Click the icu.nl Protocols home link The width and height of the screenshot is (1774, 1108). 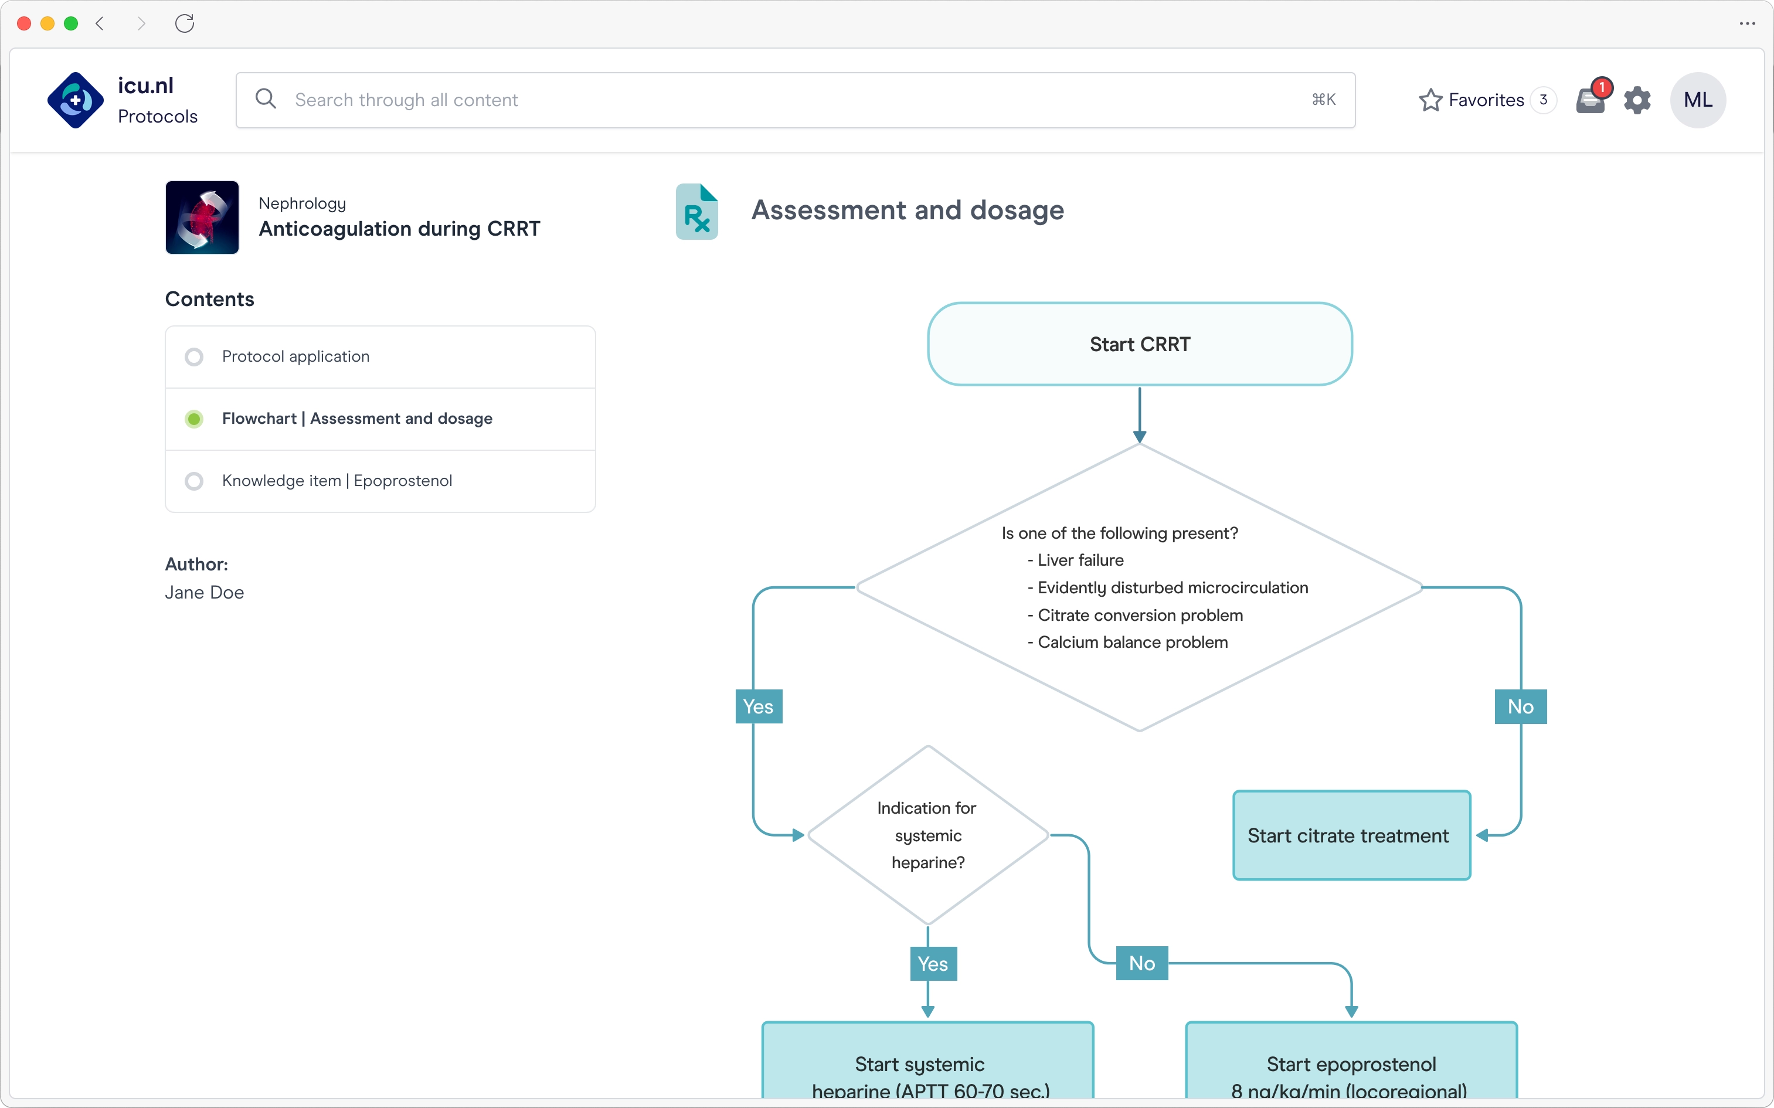pos(123,100)
